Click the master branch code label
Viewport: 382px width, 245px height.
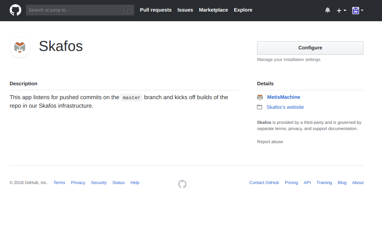tap(132, 98)
